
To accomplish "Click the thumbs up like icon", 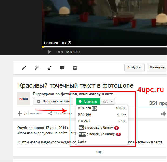I will point(163,114).
